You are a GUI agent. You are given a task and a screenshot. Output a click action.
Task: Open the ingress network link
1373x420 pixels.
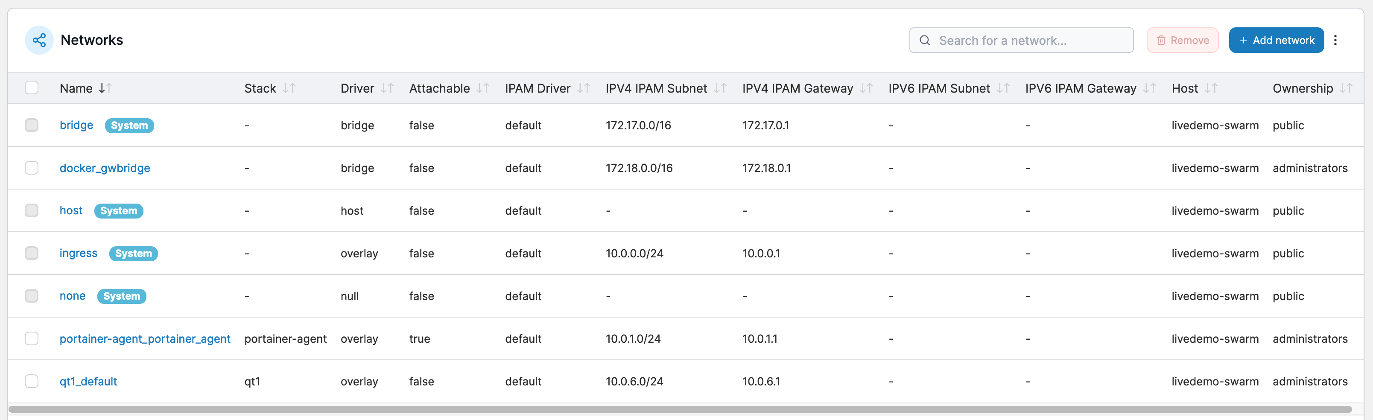[x=79, y=253]
